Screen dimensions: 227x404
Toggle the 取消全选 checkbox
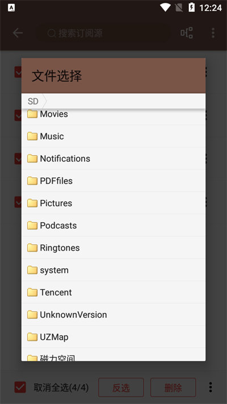(x=20, y=387)
